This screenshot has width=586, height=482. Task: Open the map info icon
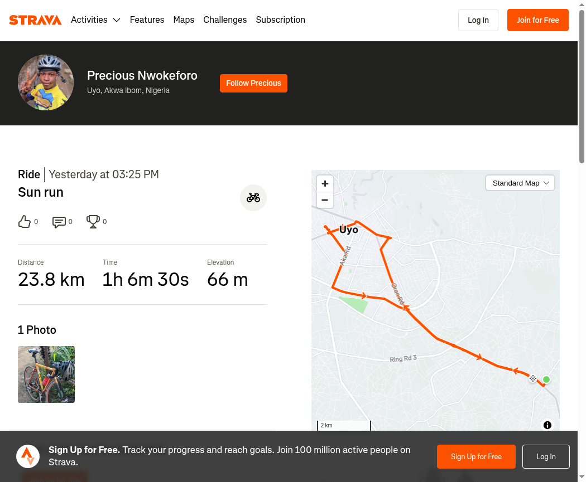pos(547,425)
